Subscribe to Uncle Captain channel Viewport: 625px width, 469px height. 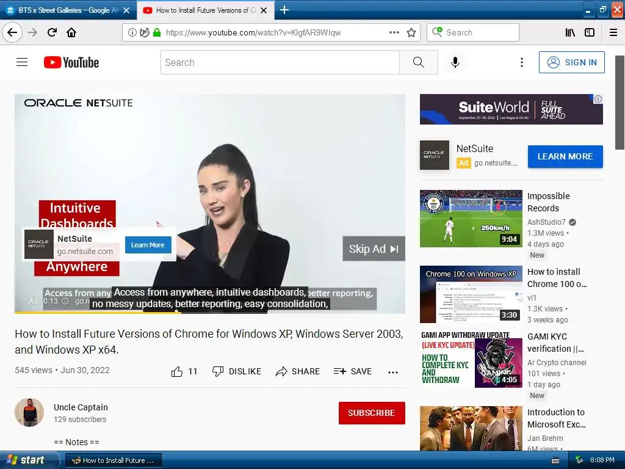coord(372,413)
